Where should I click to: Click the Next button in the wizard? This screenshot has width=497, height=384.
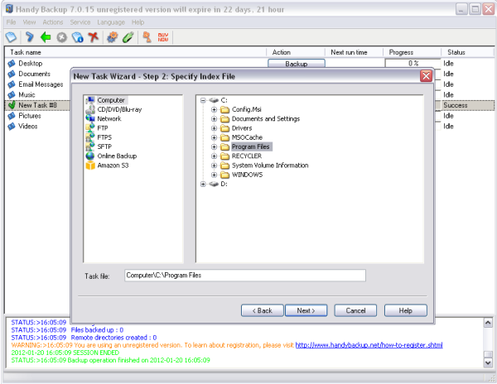[306, 310]
